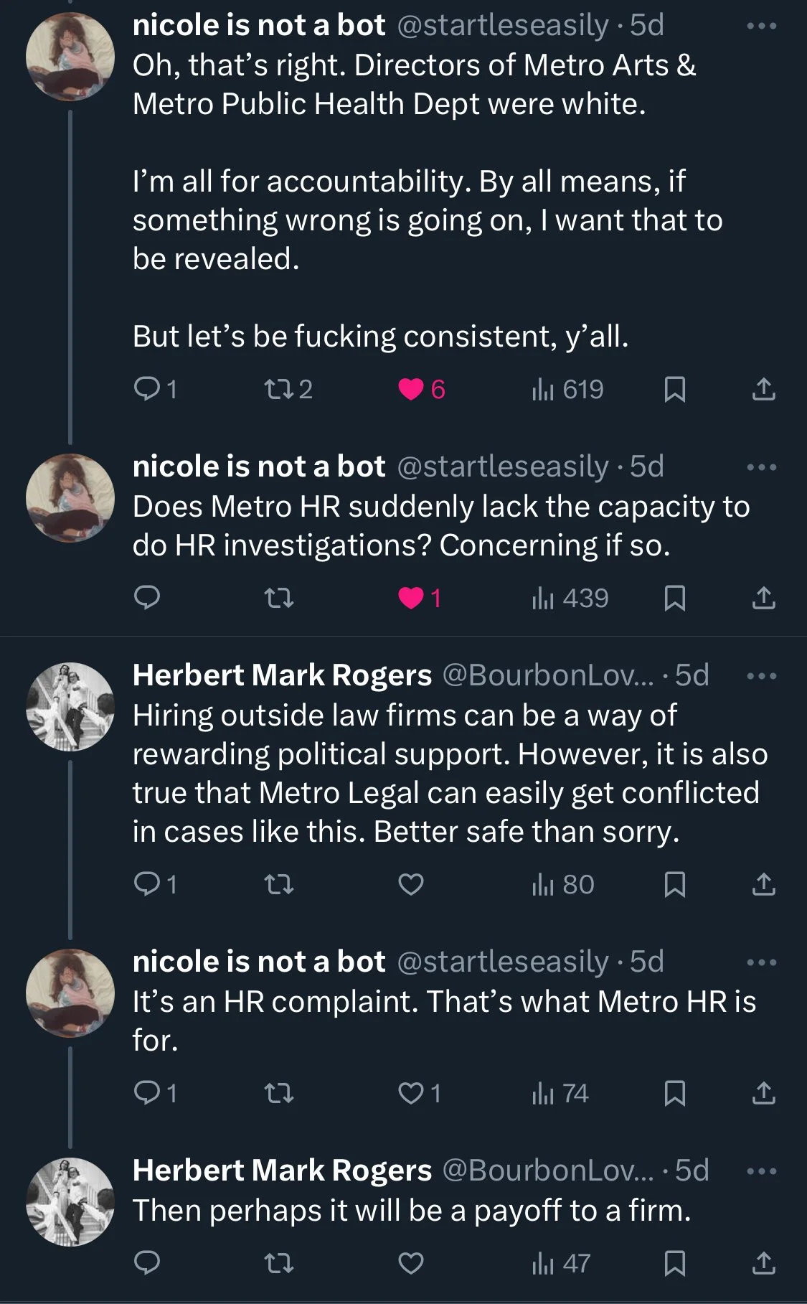807x1304 pixels.
Task: Open Herbert Mark Rogers' profile from the last tweet
Action: click(x=282, y=1171)
